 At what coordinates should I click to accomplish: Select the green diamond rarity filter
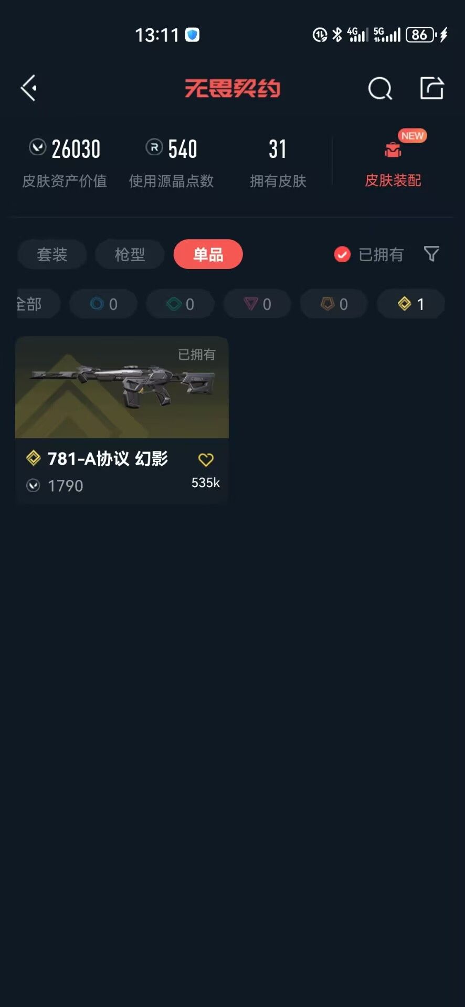pyautogui.click(x=180, y=304)
